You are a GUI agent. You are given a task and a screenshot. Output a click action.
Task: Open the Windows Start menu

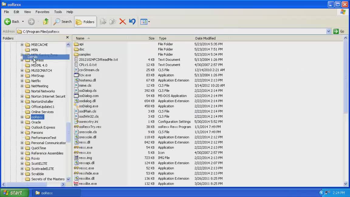pyautogui.click(x=15, y=193)
